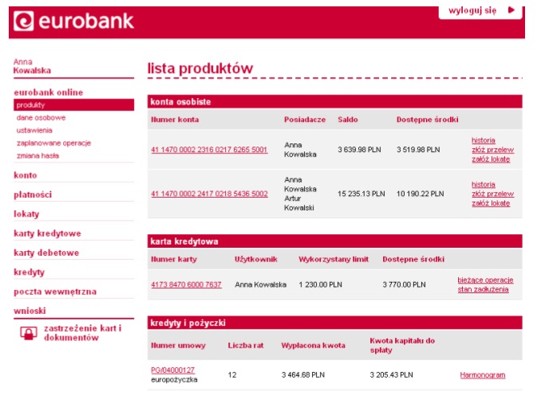This screenshot has height=400, width=541.
Task: Expand the płatności section
Action: click(33, 194)
